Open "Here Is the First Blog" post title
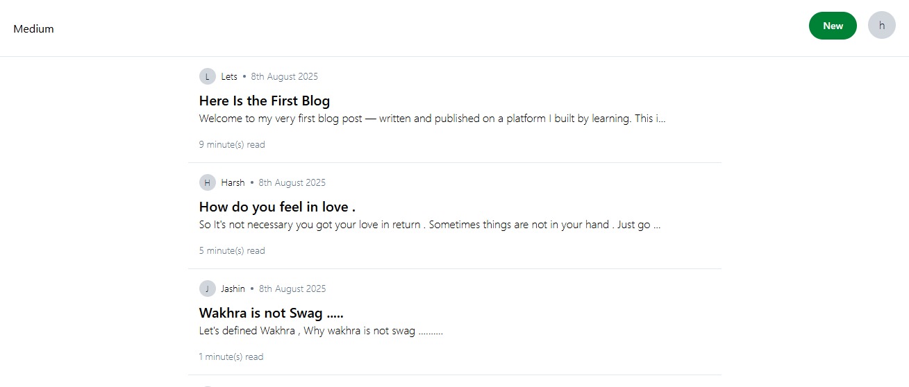Screen dimensions: 909x387 tap(264, 101)
